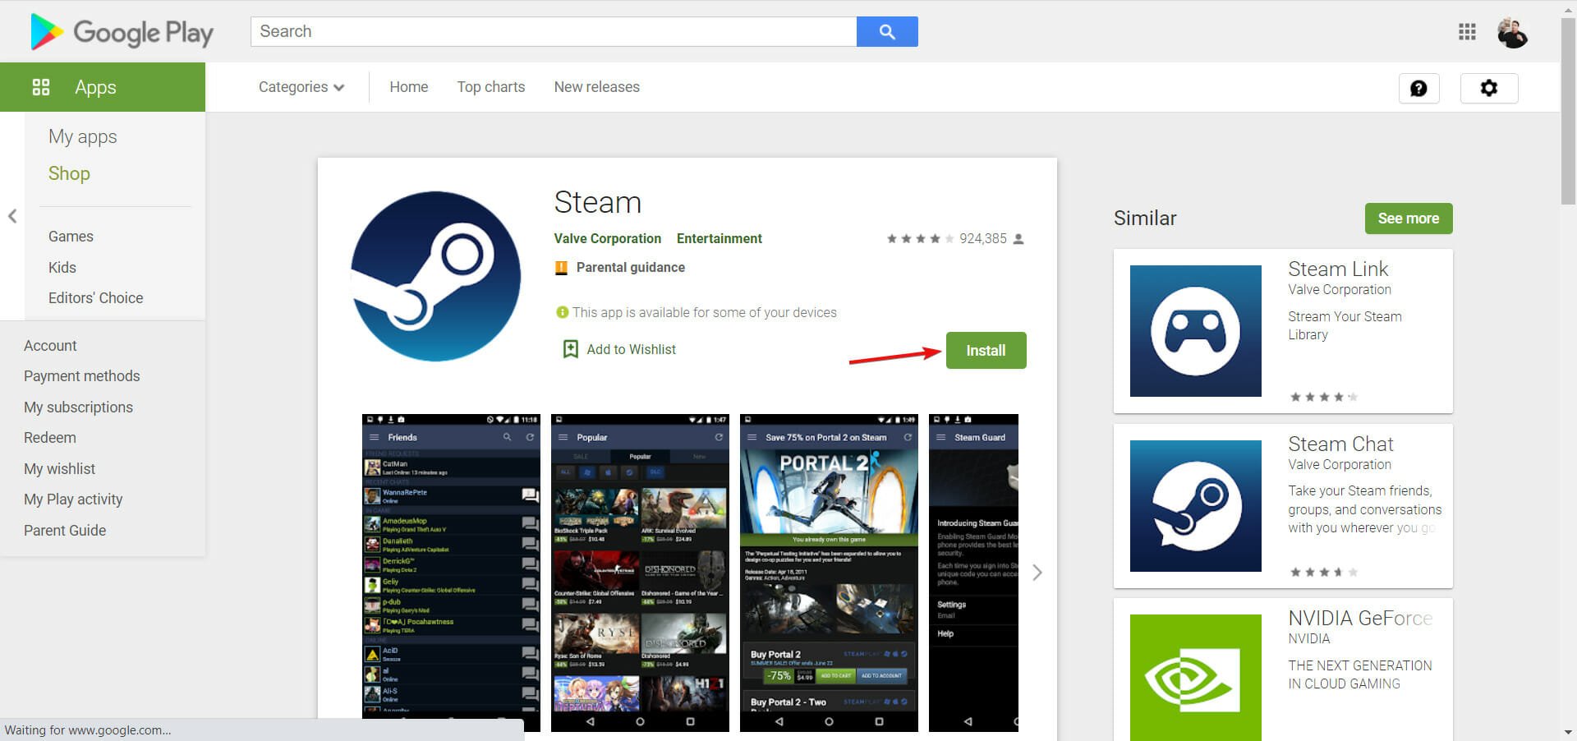
Task: Open the Steam Chat app icon
Action: (x=1195, y=506)
